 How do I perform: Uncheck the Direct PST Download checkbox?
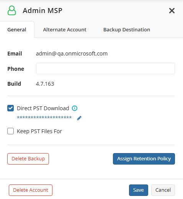[10, 108]
